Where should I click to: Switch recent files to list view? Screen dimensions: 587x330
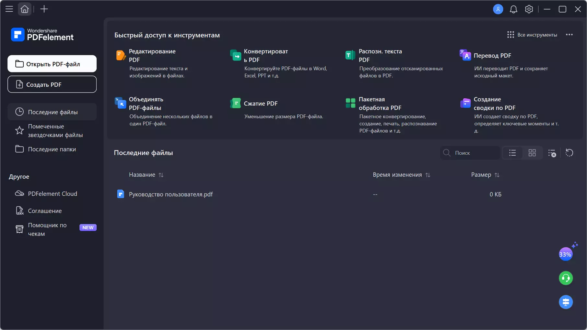click(x=512, y=153)
